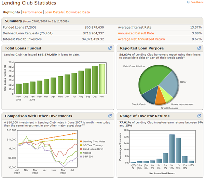Click the >18% bar in Investor Returns chart
The image size is (205, 180).
click(191, 162)
